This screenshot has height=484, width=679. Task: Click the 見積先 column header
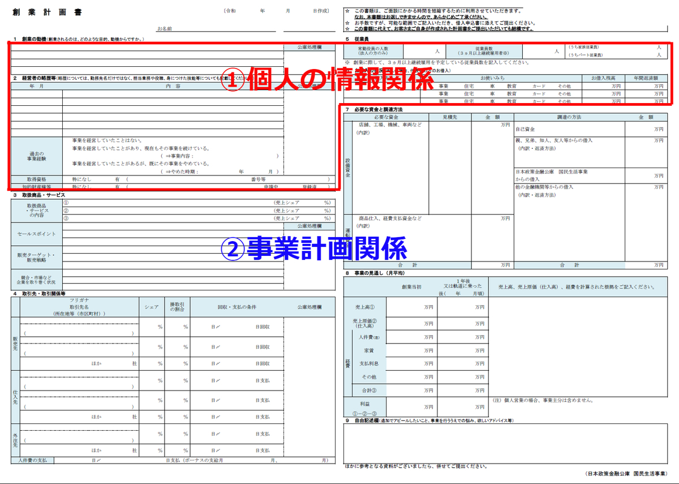pyautogui.click(x=449, y=117)
